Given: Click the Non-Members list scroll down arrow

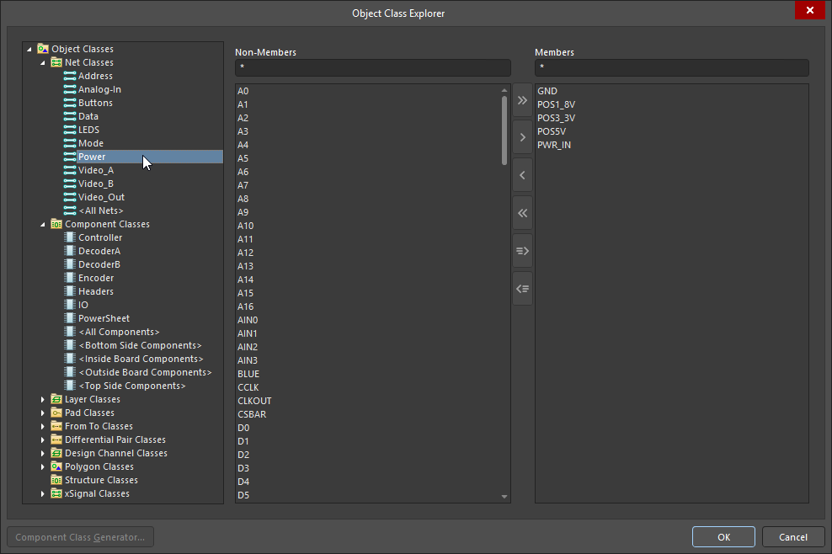Looking at the screenshot, I should (505, 497).
